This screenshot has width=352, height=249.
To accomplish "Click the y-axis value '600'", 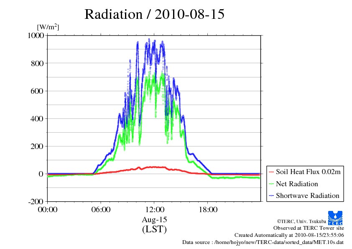I will click(37, 91).
